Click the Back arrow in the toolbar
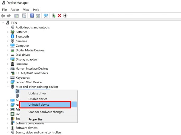Image resolution: width=181 pixels, height=135 pixels. pyautogui.click(x=3, y=16)
